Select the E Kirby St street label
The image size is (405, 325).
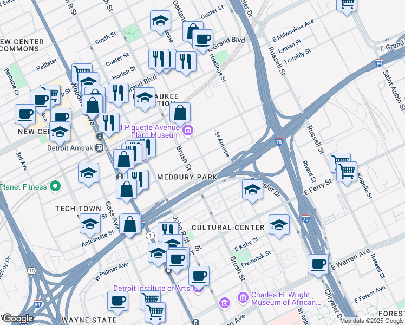pos(246,244)
